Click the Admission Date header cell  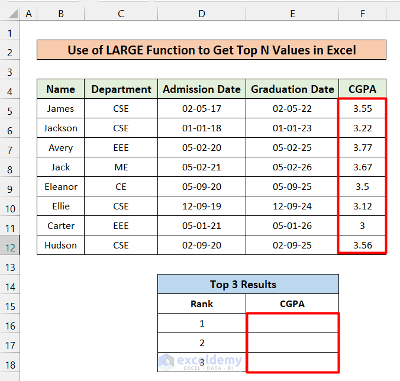point(202,89)
